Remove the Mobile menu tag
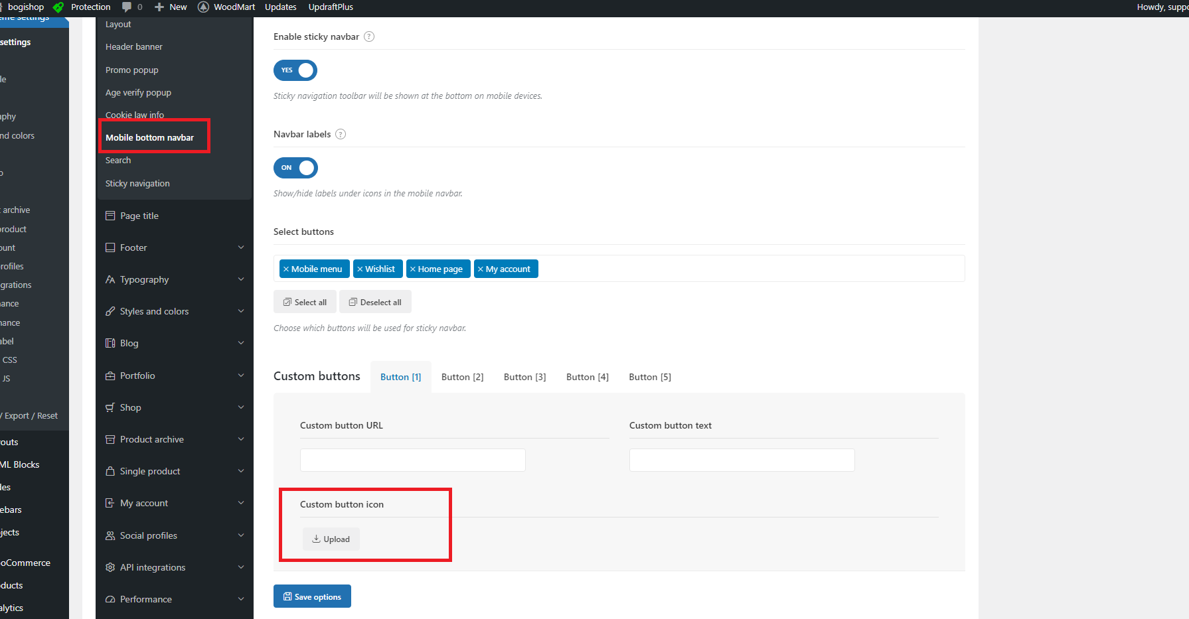Image resolution: width=1189 pixels, height=619 pixels. pos(286,269)
